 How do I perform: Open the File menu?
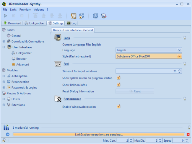5,9
